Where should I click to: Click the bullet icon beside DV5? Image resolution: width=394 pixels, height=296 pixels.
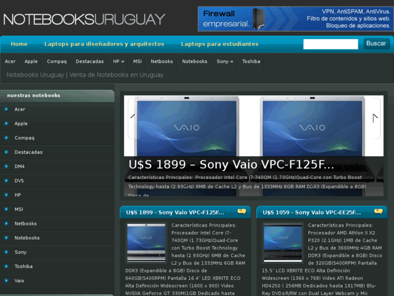click(x=7, y=181)
